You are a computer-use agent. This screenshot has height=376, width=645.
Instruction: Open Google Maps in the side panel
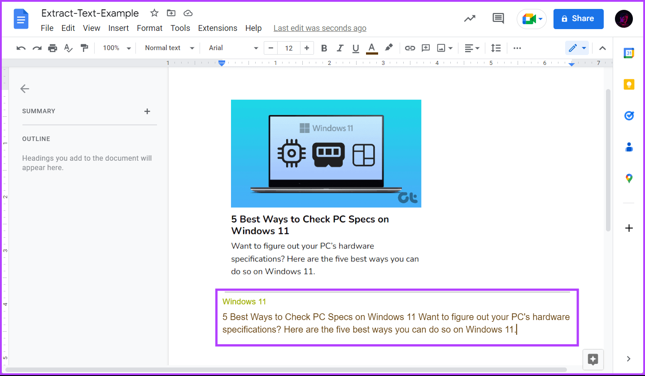[629, 178]
